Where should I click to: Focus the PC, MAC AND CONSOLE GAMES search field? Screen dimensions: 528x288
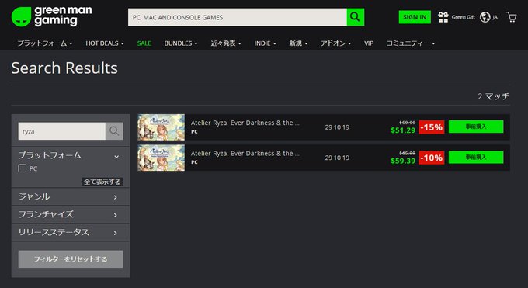[x=238, y=17]
